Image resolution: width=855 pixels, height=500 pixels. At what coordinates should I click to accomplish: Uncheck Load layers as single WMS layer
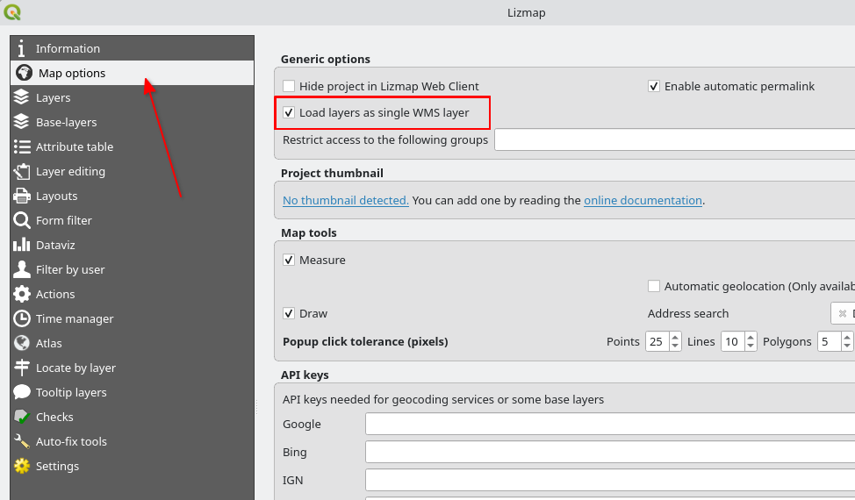click(x=289, y=112)
